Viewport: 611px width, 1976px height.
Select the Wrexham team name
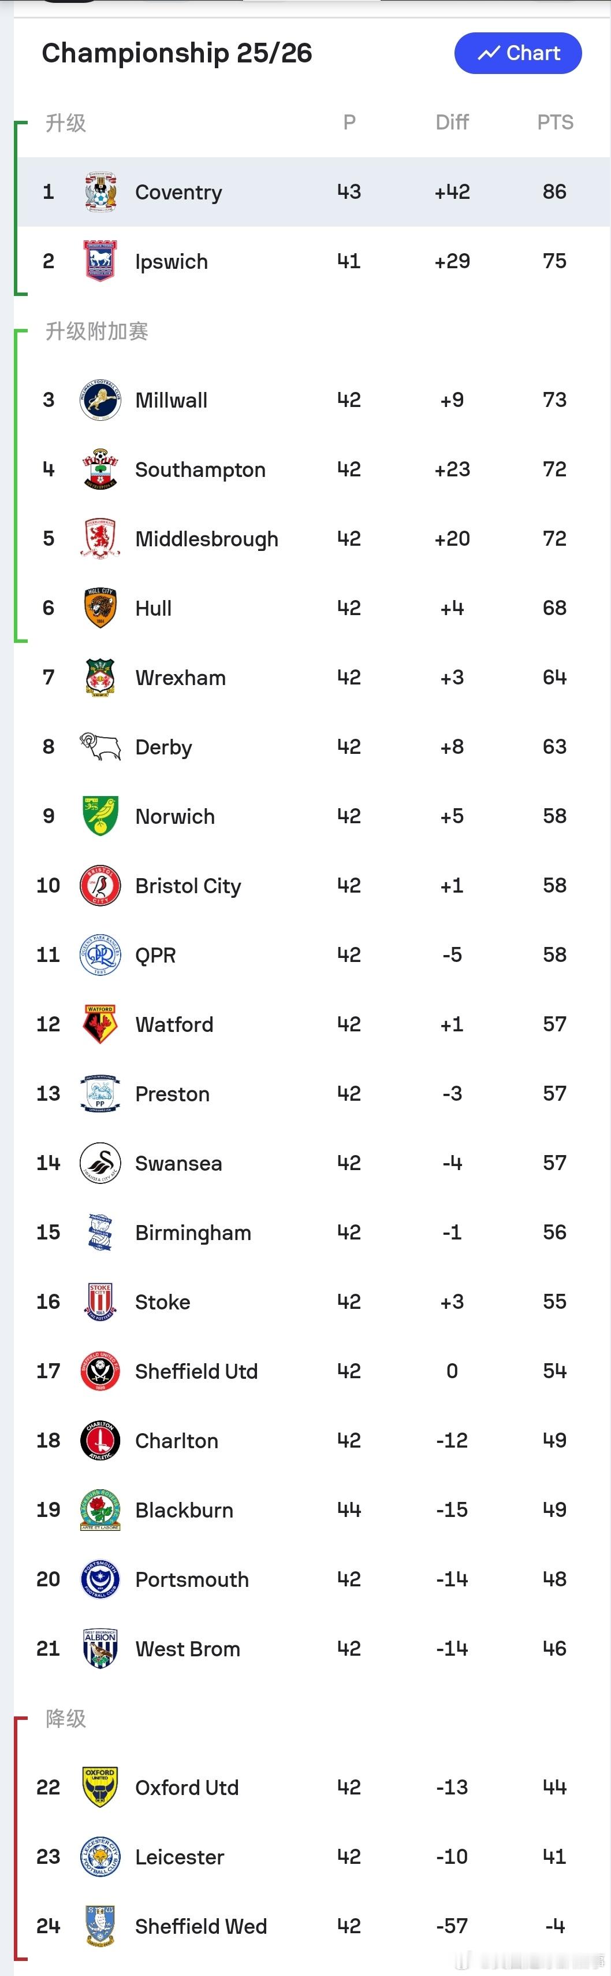tap(180, 678)
